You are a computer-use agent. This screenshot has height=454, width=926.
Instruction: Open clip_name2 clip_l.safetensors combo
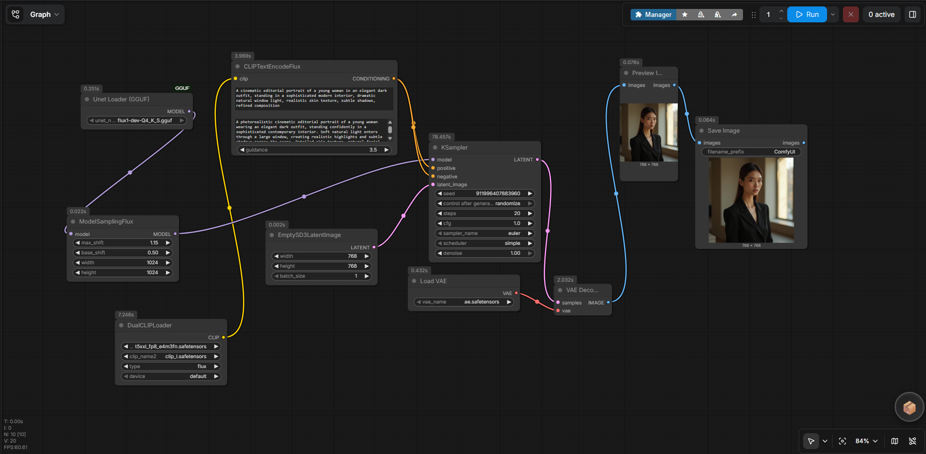click(x=171, y=357)
